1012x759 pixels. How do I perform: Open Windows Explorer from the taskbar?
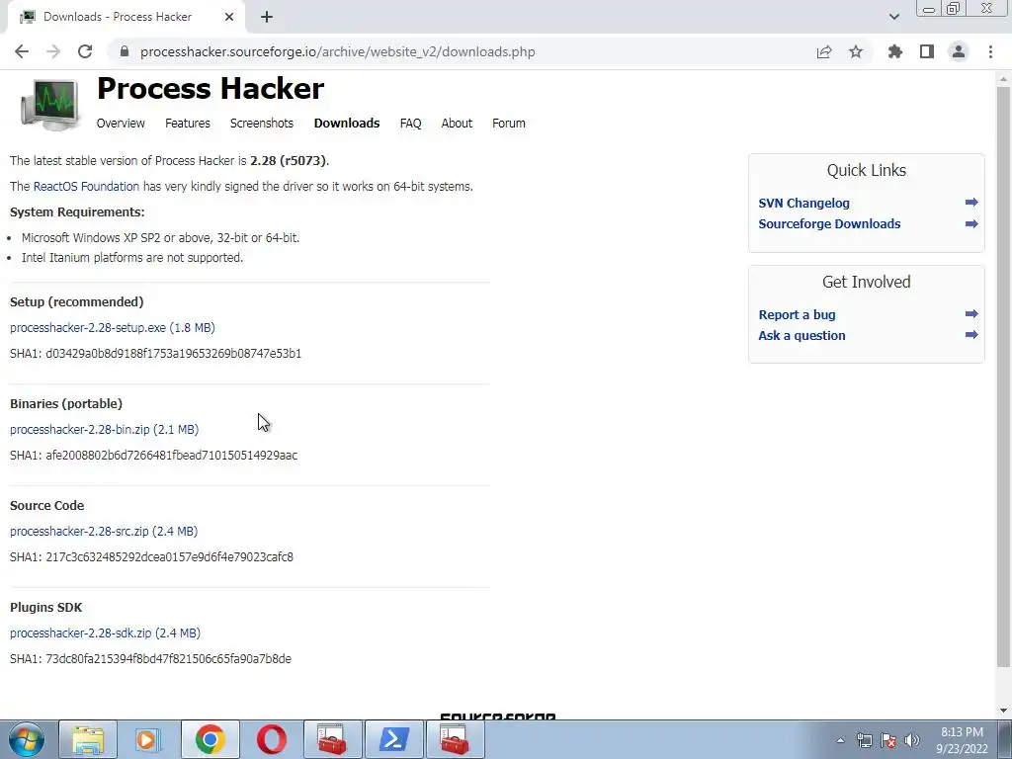88,739
